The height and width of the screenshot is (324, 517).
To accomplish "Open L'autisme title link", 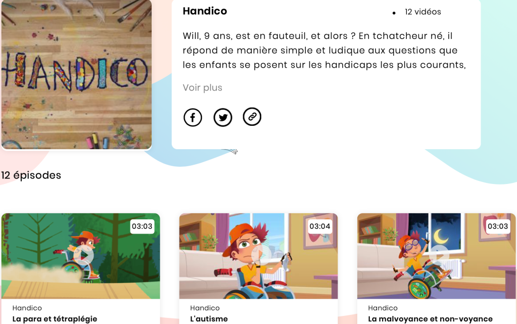I will (x=209, y=319).
